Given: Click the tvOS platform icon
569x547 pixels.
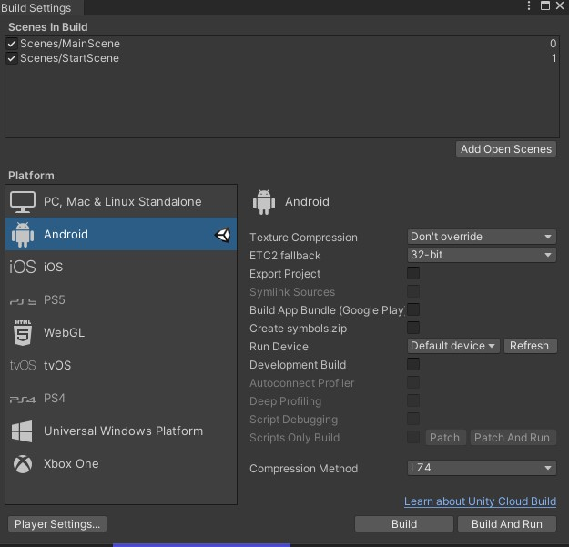Looking at the screenshot, I should pyautogui.click(x=23, y=365).
